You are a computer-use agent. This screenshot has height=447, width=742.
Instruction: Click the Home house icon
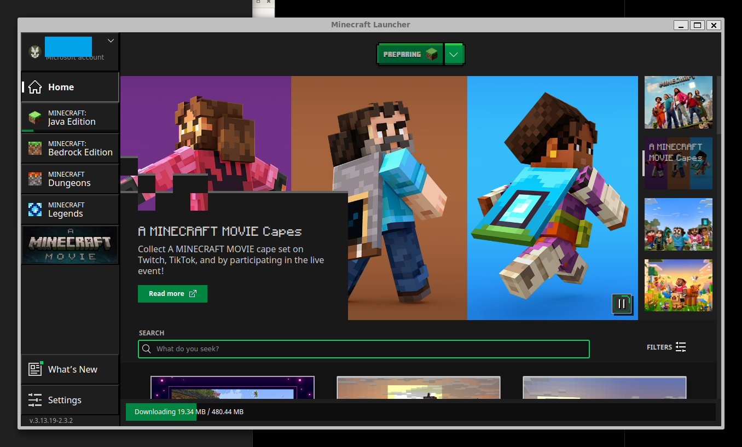pyautogui.click(x=35, y=87)
